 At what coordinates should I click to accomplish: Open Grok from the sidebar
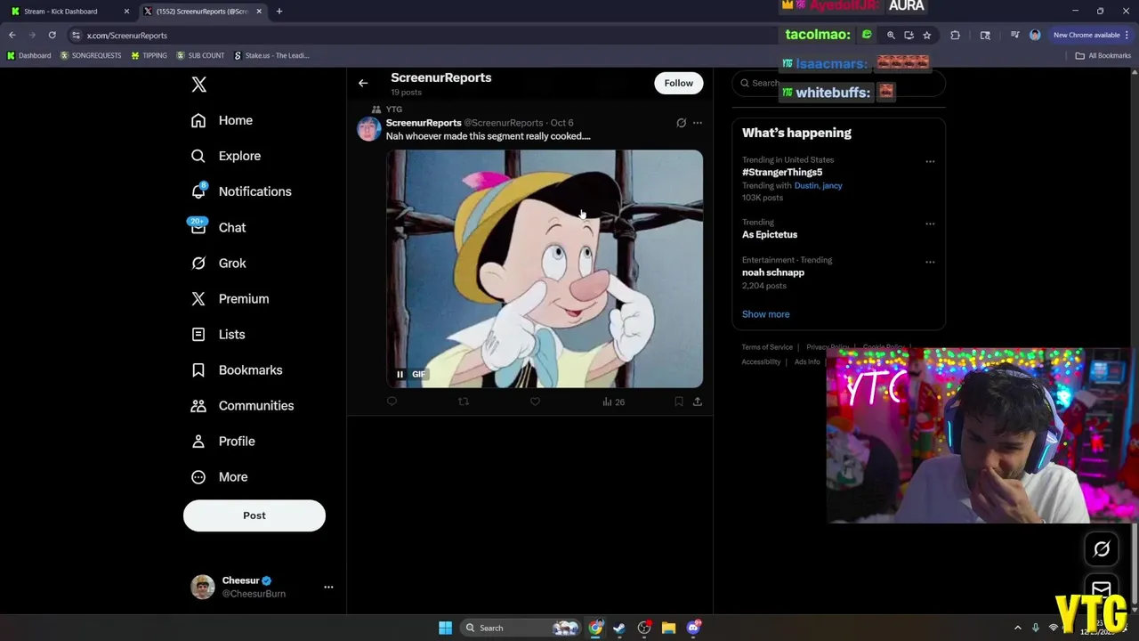[219, 263]
